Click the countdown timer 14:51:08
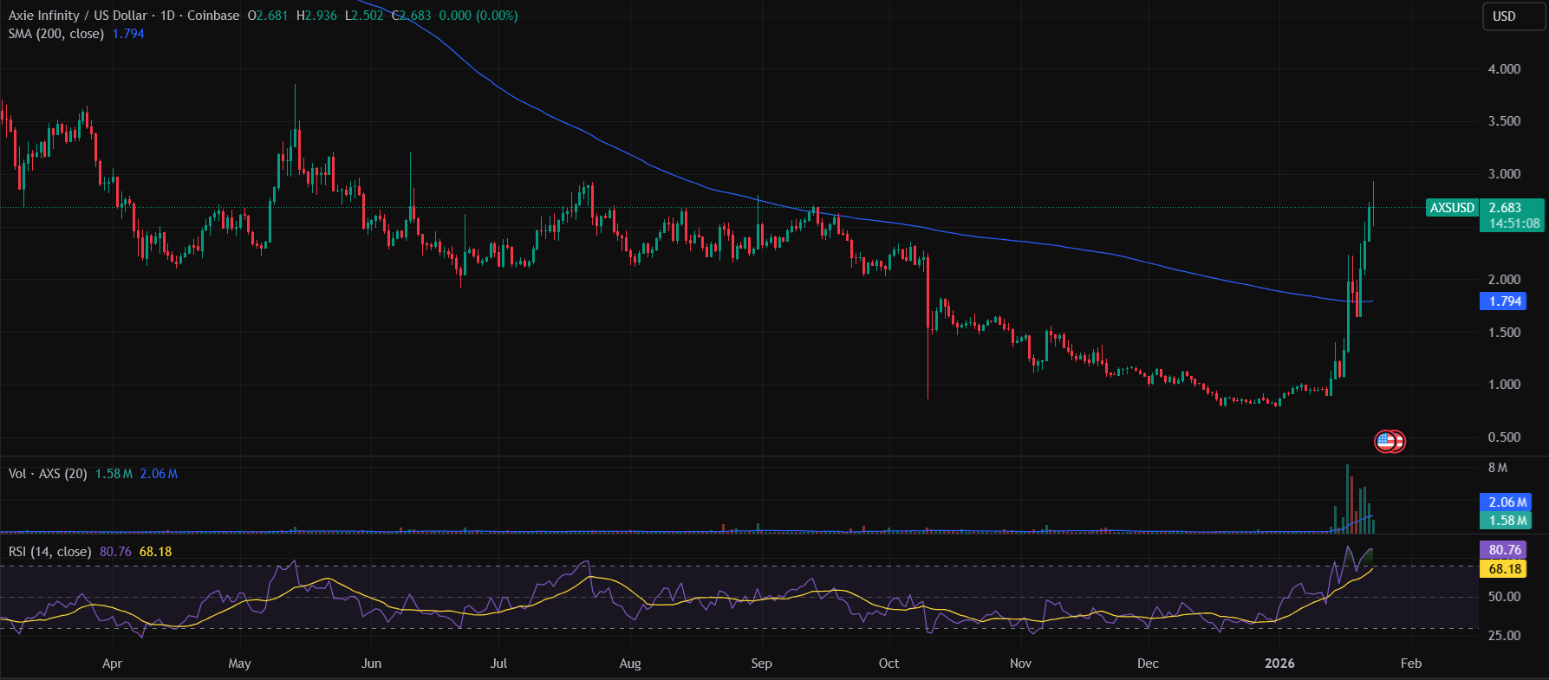 (x=1514, y=223)
